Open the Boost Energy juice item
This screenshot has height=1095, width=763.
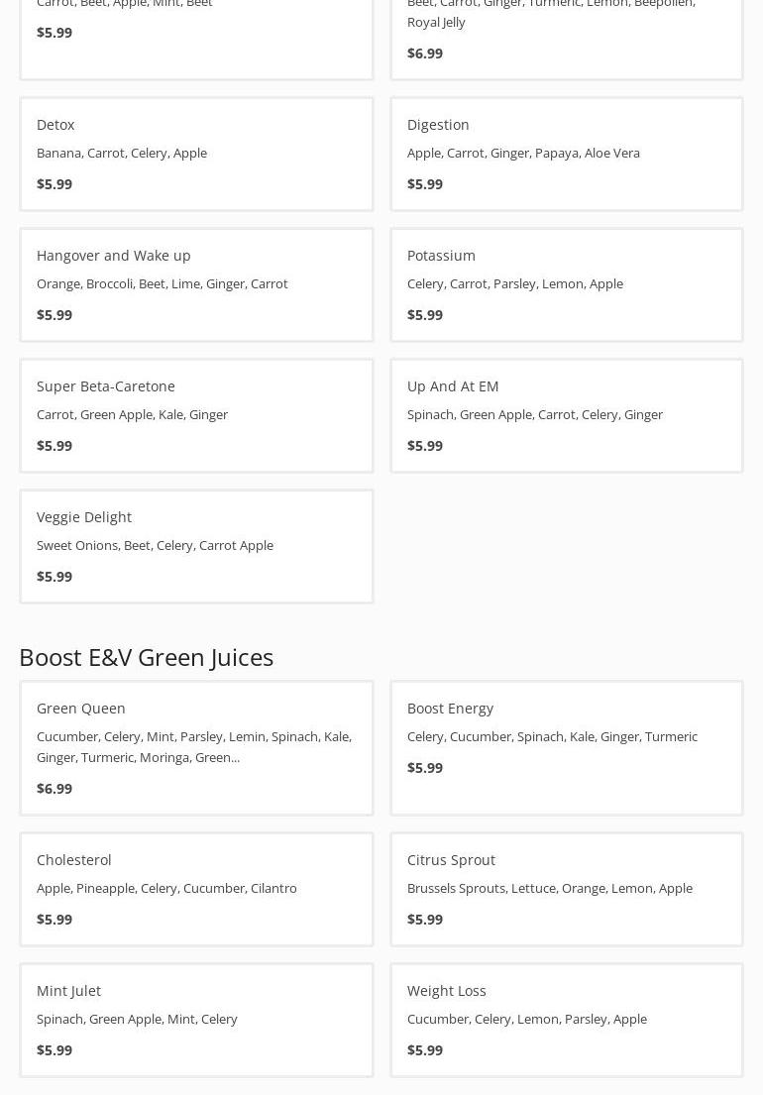(567, 747)
